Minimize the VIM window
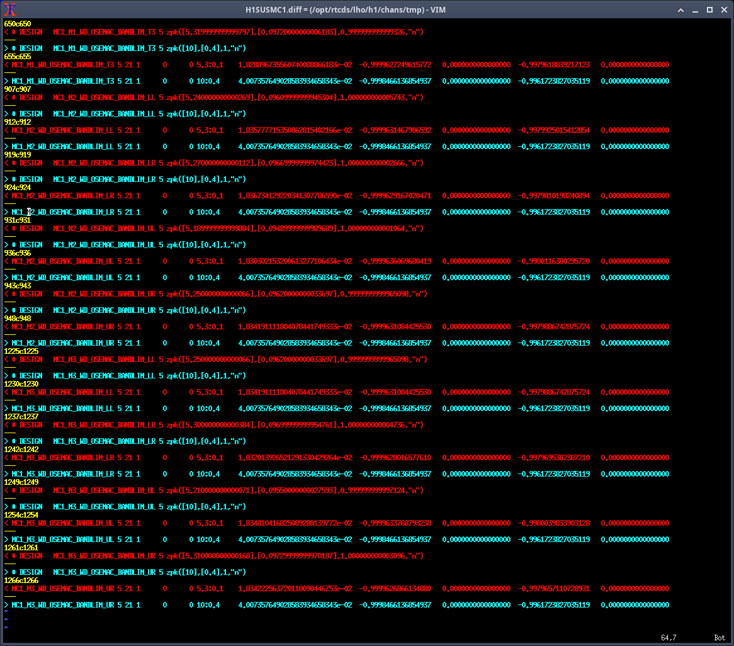 pyautogui.click(x=695, y=9)
